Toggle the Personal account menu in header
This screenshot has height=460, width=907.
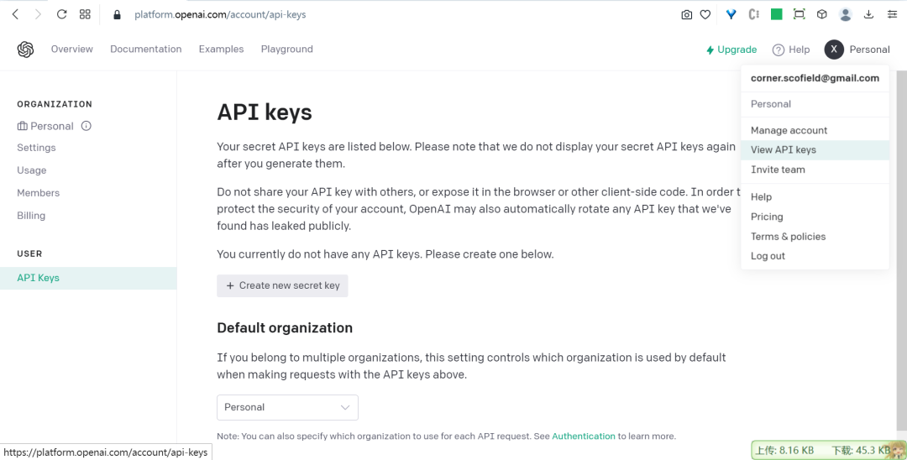pyautogui.click(x=857, y=50)
